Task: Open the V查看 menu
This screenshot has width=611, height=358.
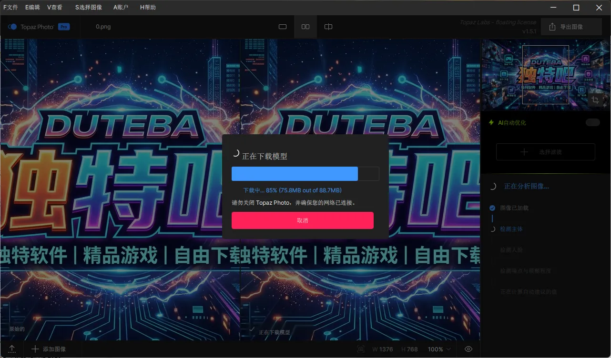Action: [x=55, y=8]
